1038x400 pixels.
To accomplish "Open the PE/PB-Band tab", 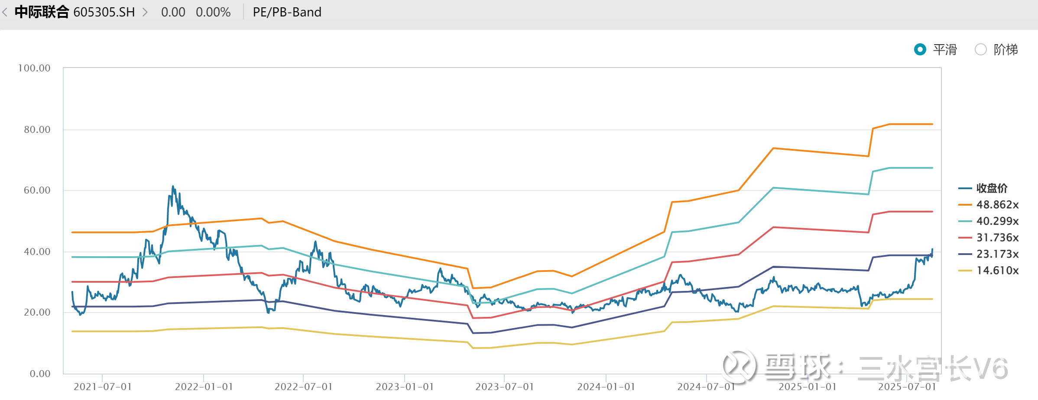I will pyautogui.click(x=287, y=12).
